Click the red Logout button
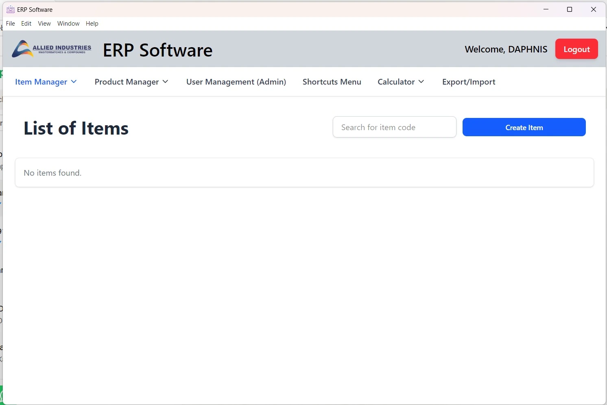 tap(576, 49)
